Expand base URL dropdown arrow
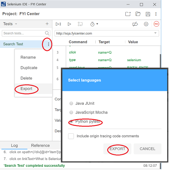 (155, 33)
